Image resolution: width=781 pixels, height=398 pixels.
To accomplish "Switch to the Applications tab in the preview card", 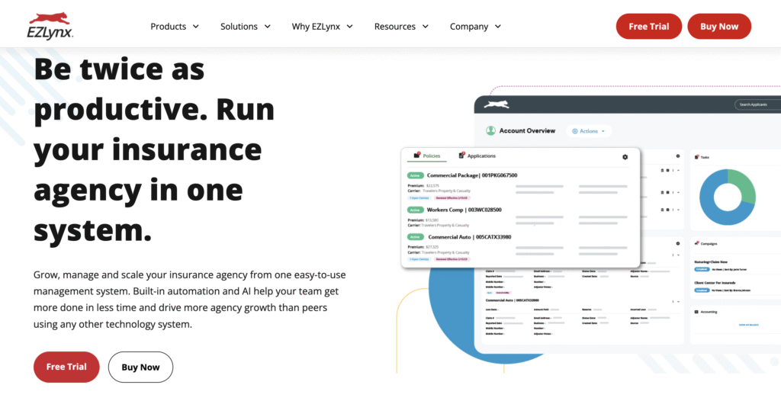I will (477, 156).
